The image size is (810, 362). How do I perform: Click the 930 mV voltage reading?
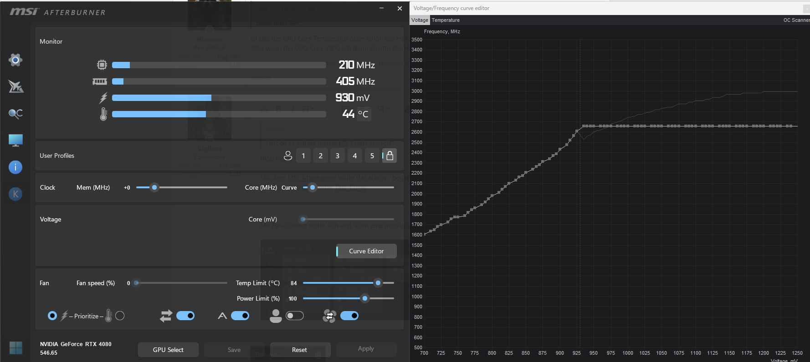click(353, 98)
